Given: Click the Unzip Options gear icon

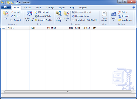Looking at the screenshot, I should (x=73, y=16).
